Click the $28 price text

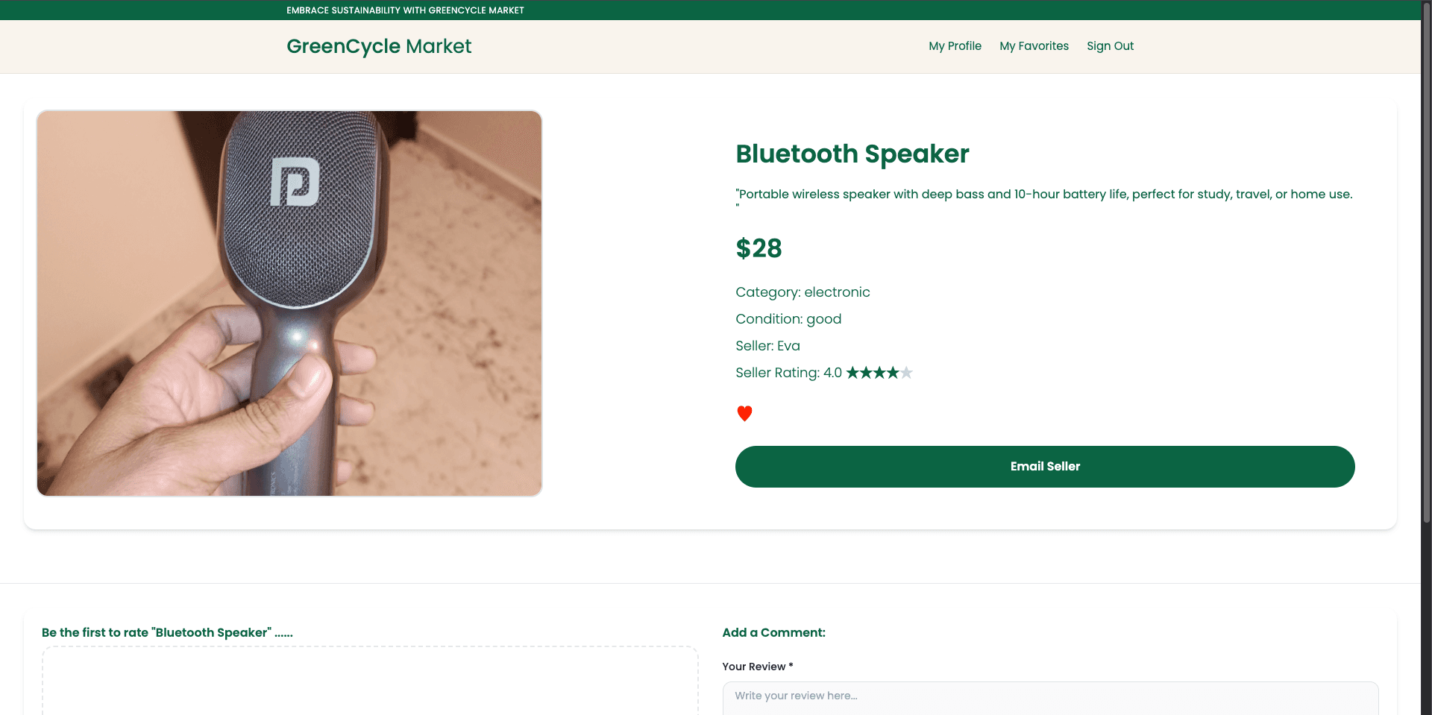tap(759, 248)
